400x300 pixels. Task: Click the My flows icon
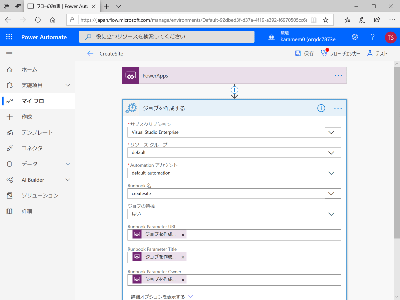pyautogui.click(x=10, y=101)
